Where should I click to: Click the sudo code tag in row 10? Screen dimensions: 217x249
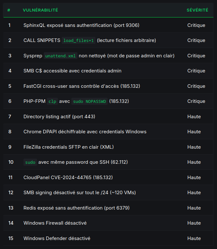click(x=30, y=162)
